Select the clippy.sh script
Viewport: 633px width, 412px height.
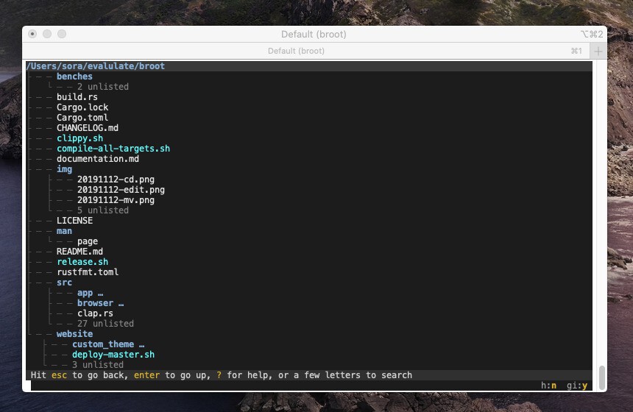(x=79, y=138)
